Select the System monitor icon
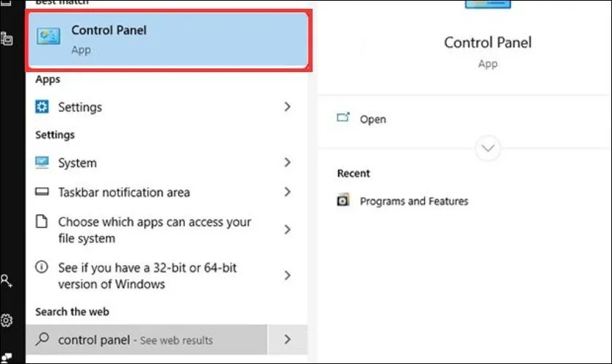Screen dimensions: 612x364 (43, 163)
